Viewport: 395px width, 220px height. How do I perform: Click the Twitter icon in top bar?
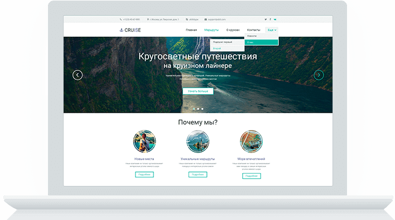click(266, 20)
